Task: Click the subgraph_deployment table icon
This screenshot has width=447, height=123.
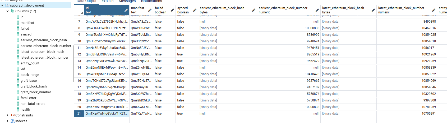Action: coord(7,5)
